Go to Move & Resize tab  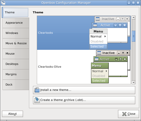(x=16, y=44)
